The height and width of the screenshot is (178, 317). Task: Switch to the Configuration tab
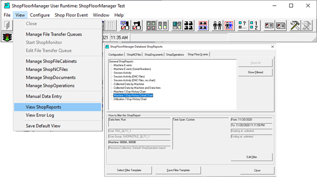pos(116,55)
